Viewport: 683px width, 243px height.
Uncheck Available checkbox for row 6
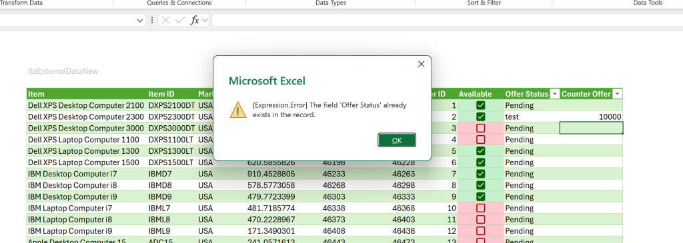pos(480,162)
